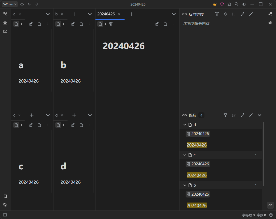Open the tags panel icon
Screen dimensions: 276x219
[5, 205]
